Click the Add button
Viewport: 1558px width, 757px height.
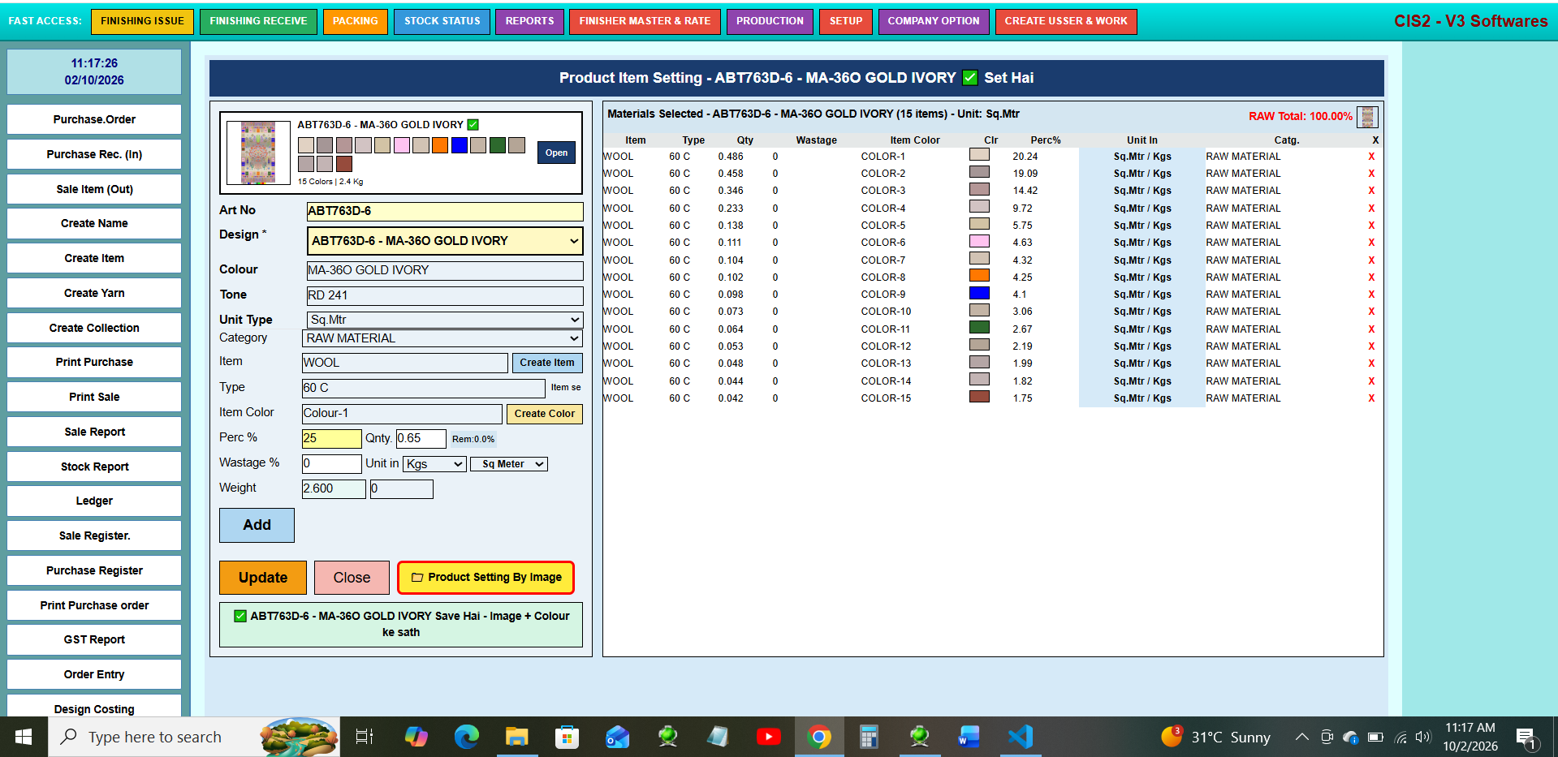click(x=257, y=525)
